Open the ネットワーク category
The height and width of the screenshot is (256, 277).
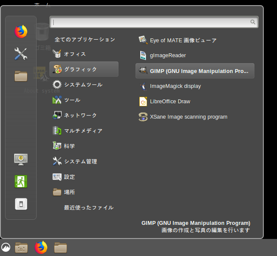point(84,115)
